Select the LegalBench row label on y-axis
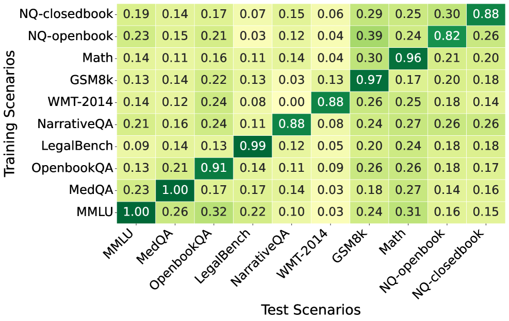509x321 pixels. point(77,146)
